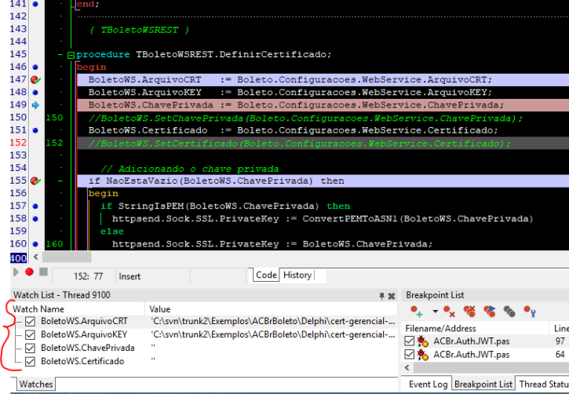Click blue dot in gutter at line 141
Screen dimensions: 569x394
35,5
